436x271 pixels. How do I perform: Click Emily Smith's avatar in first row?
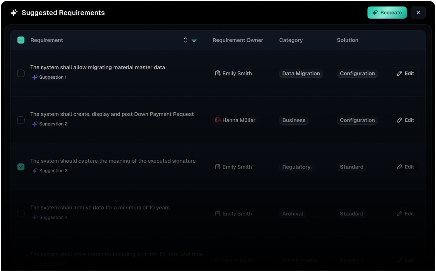click(218, 74)
